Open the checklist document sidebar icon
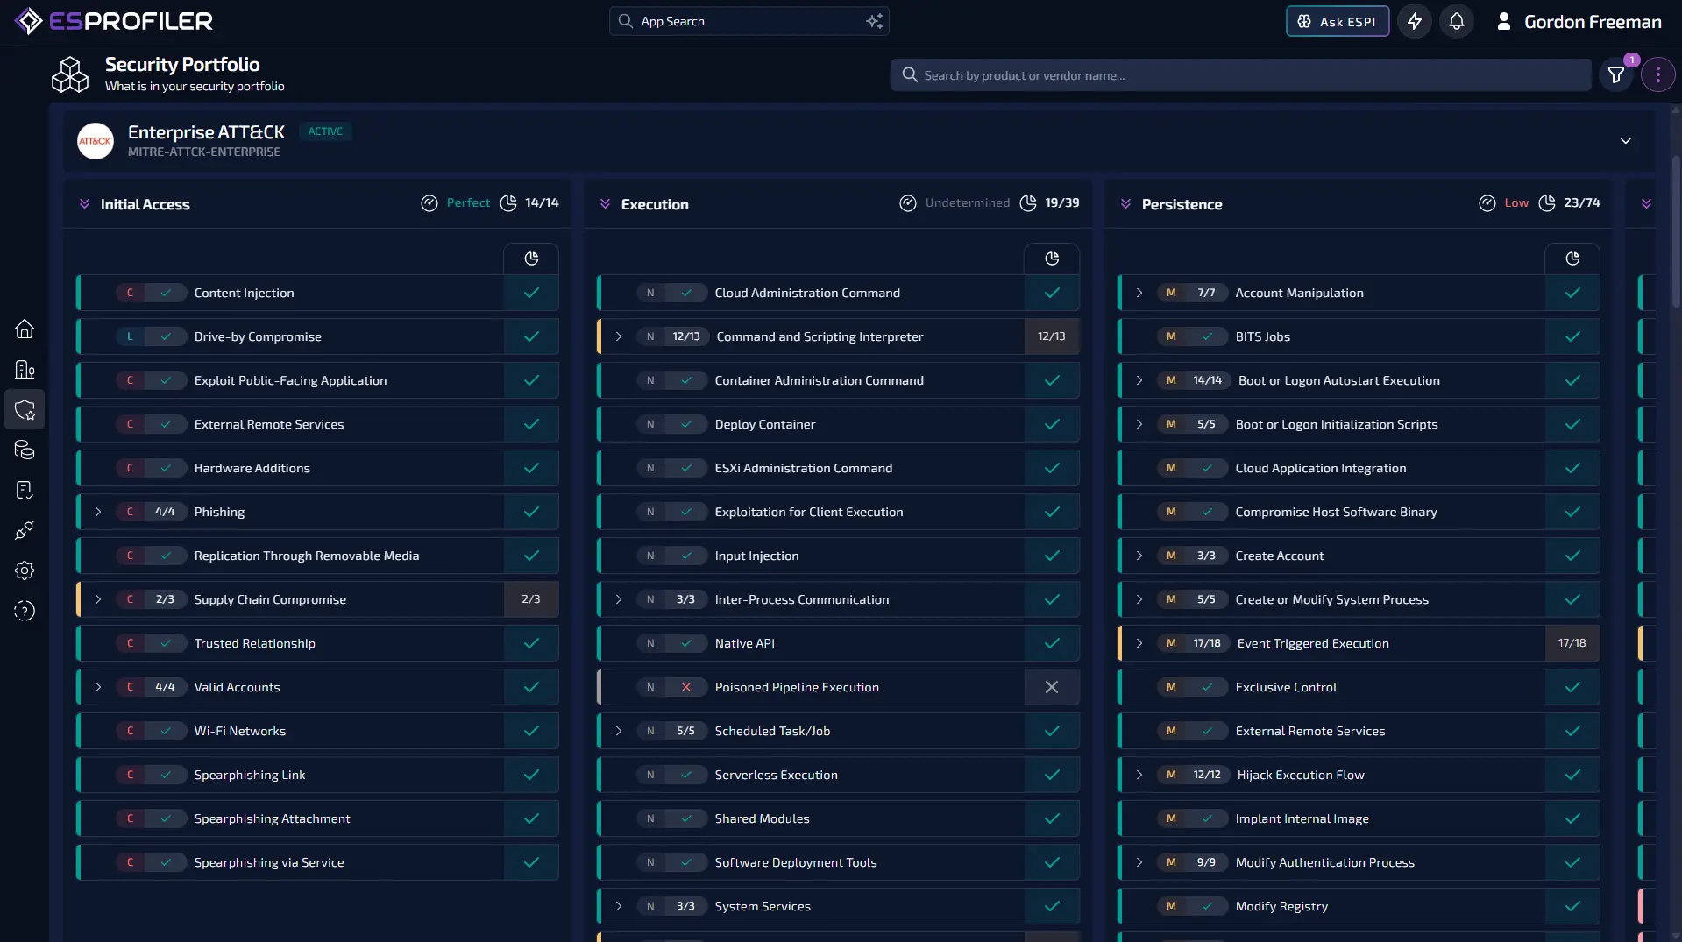This screenshot has height=942, width=1682. pyautogui.click(x=25, y=490)
